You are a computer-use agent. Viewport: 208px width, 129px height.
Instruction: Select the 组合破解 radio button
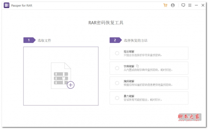117,53
